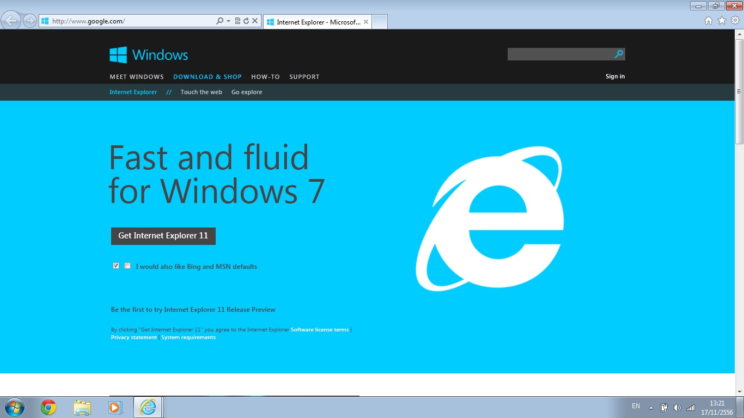Open the Windows Start orb
Viewport: 744px width, 418px height.
[x=14, y=407]
